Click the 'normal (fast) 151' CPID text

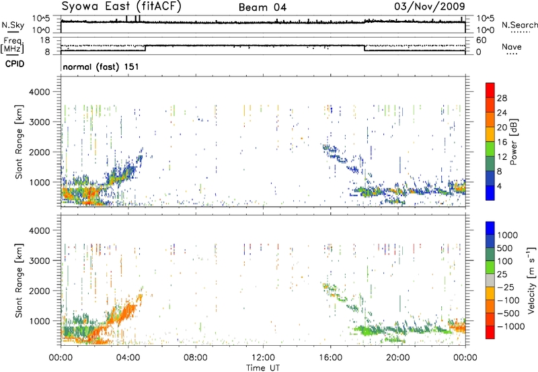[101, 66]
